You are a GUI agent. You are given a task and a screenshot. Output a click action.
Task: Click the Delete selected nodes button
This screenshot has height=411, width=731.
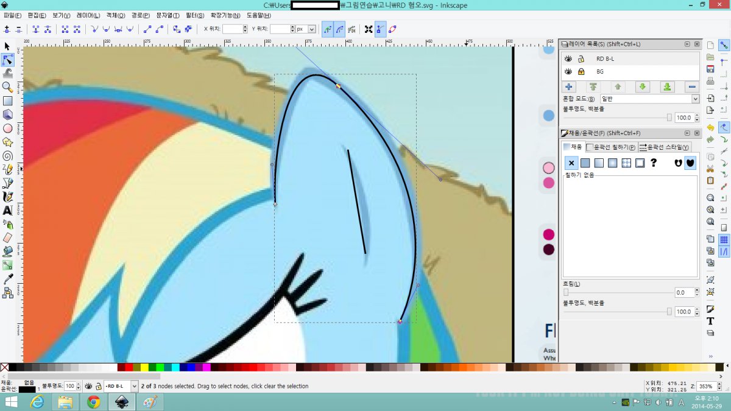[19, 29]
